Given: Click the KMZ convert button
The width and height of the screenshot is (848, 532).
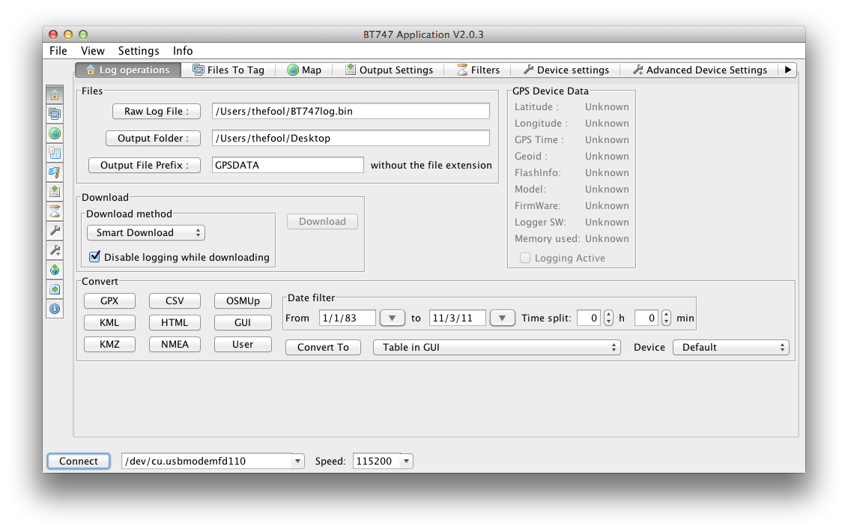Looking at the screenshot, I should click(x=109, y=345).
